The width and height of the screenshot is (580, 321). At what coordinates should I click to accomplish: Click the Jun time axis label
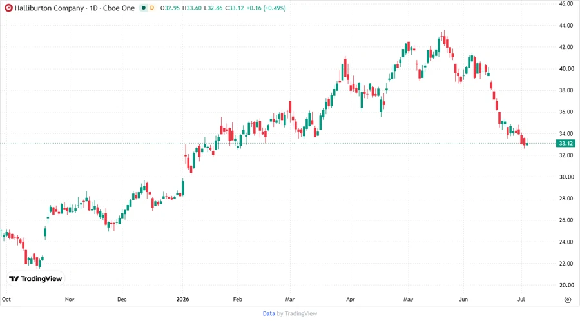coord(463,299)
